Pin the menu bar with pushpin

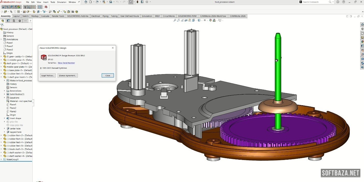(79, 2)
